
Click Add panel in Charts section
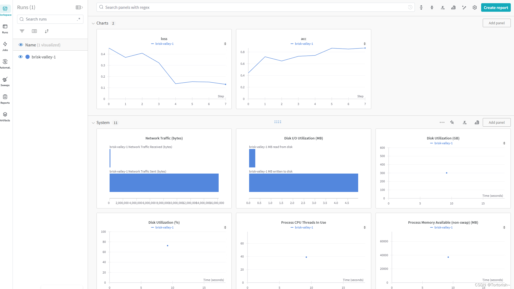pyautogui.click(x=496, y=23)
